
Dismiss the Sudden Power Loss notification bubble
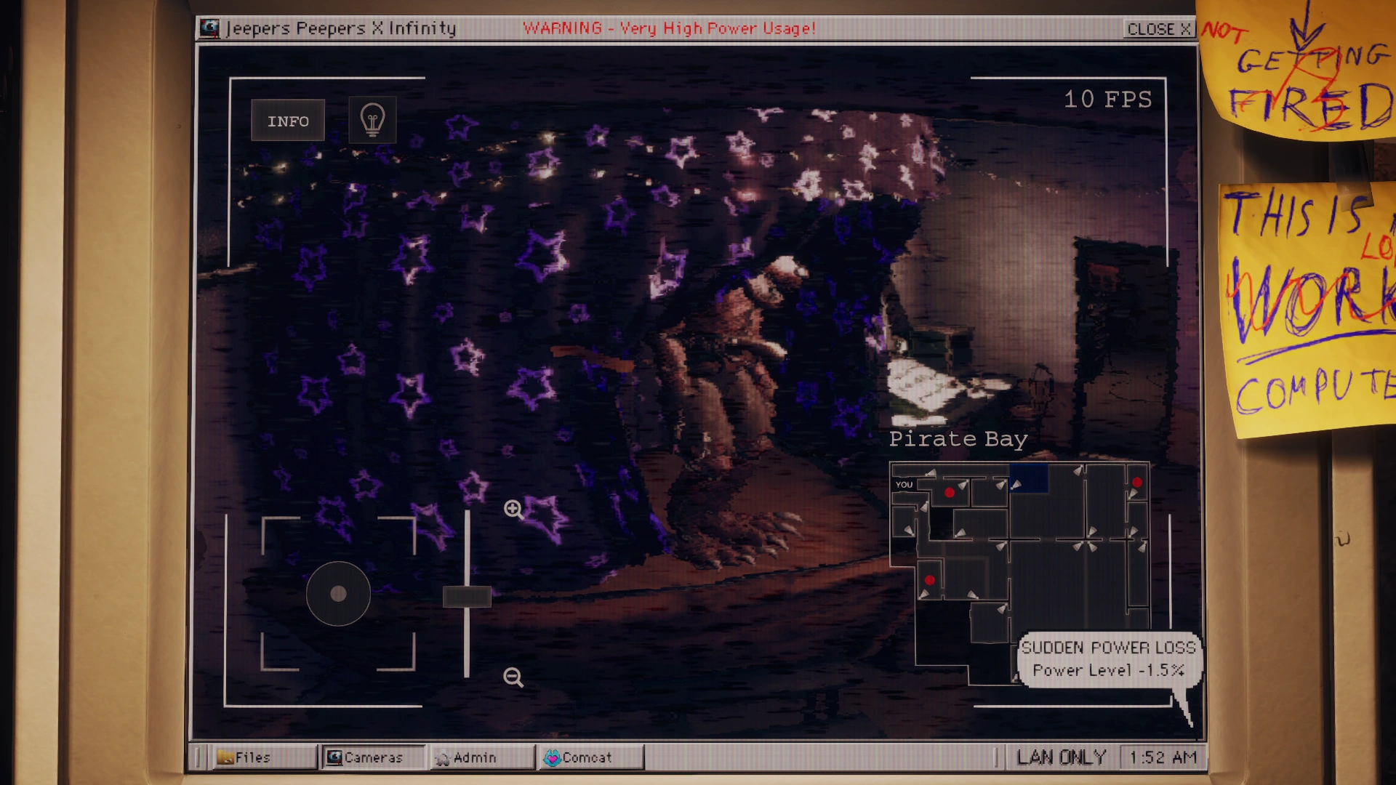(x=1108, y=659)
